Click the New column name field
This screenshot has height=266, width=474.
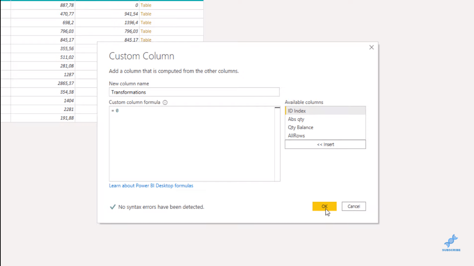tap(194, 92)
